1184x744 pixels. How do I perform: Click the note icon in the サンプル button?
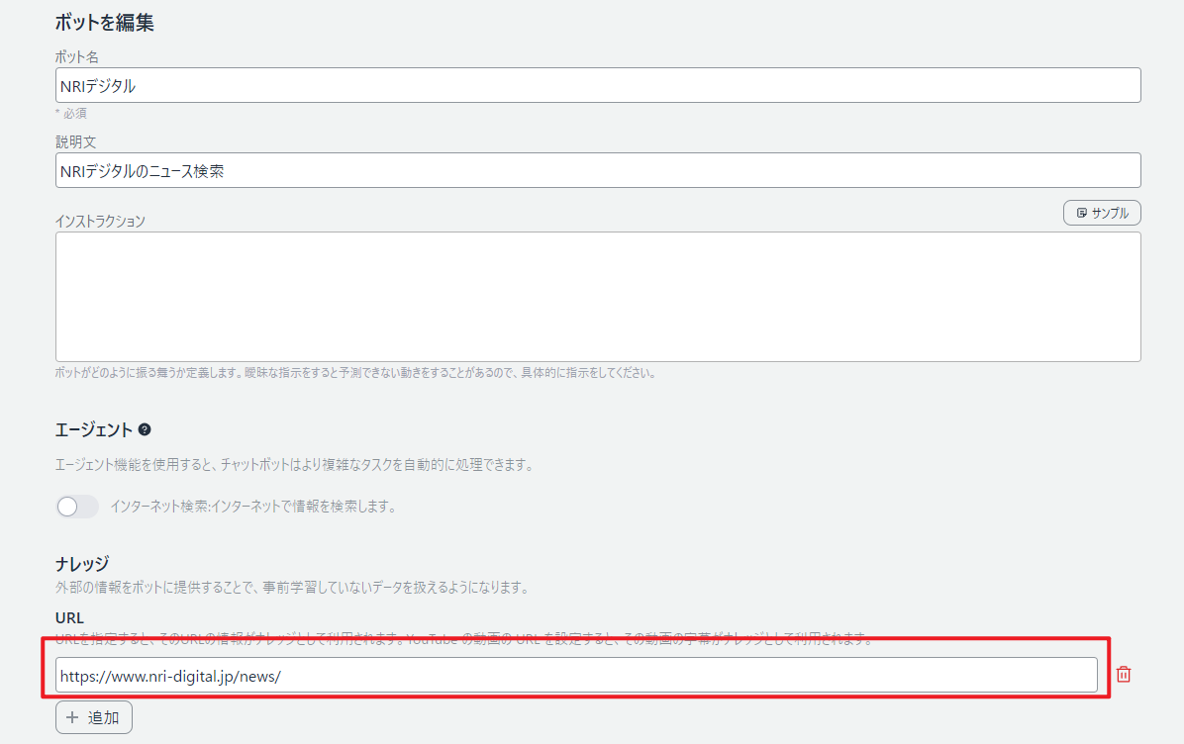click(x=1082, y=213)
